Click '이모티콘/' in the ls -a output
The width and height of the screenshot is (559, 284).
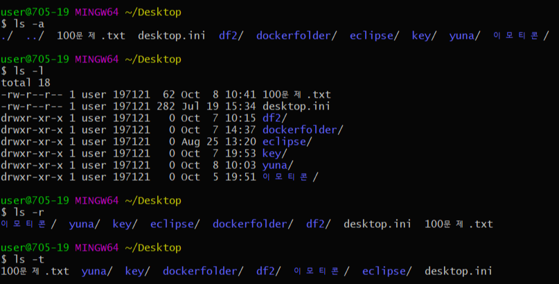[521, 35]
